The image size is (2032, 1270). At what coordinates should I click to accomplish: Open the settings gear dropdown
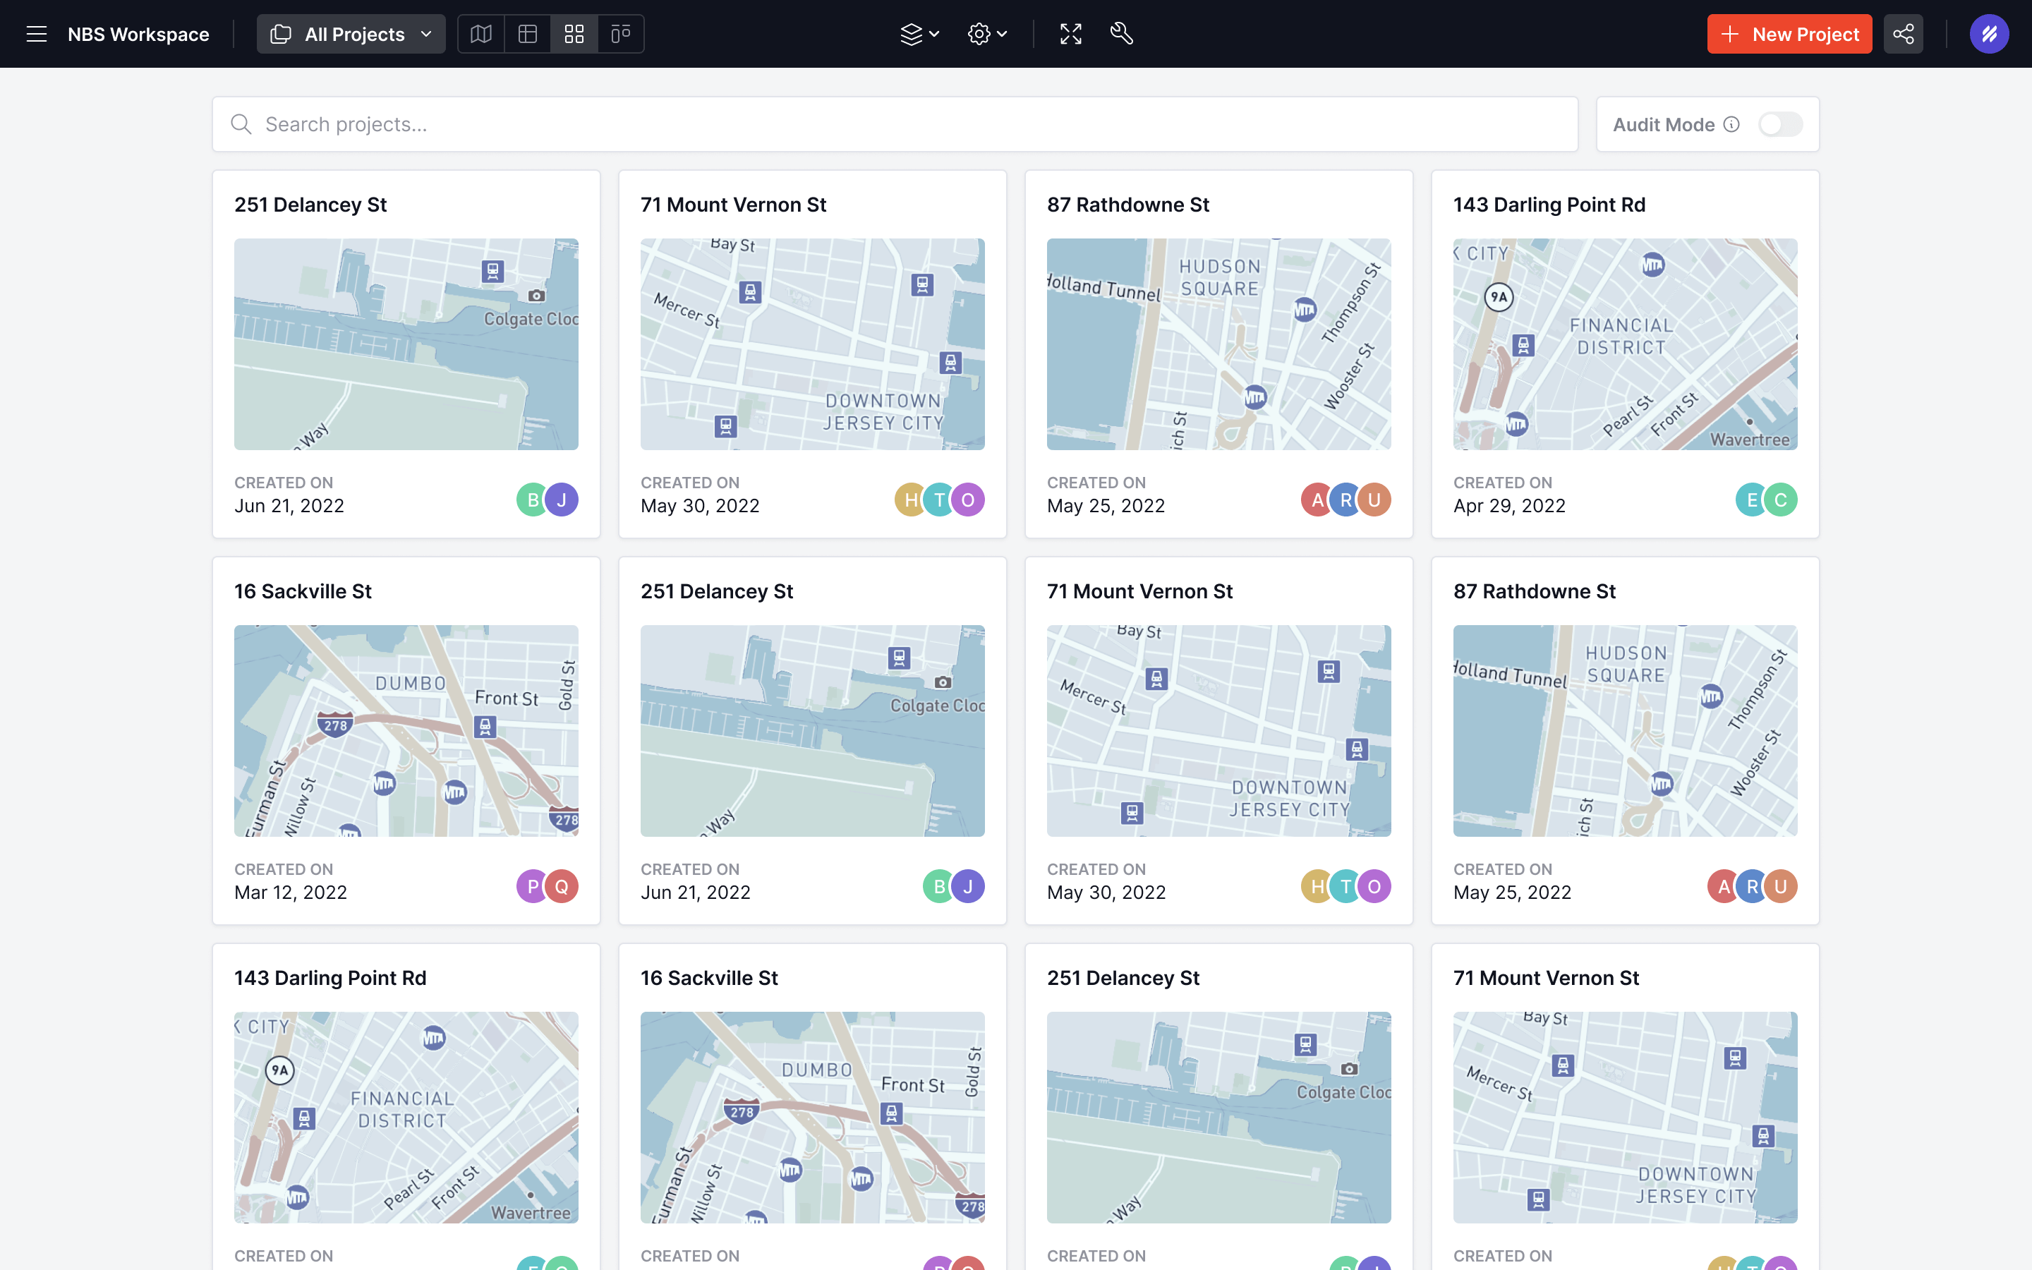tap(986, 34)
